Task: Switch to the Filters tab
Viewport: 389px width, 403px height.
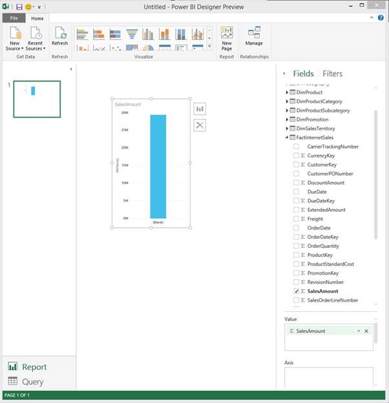Action: [332, 74]
